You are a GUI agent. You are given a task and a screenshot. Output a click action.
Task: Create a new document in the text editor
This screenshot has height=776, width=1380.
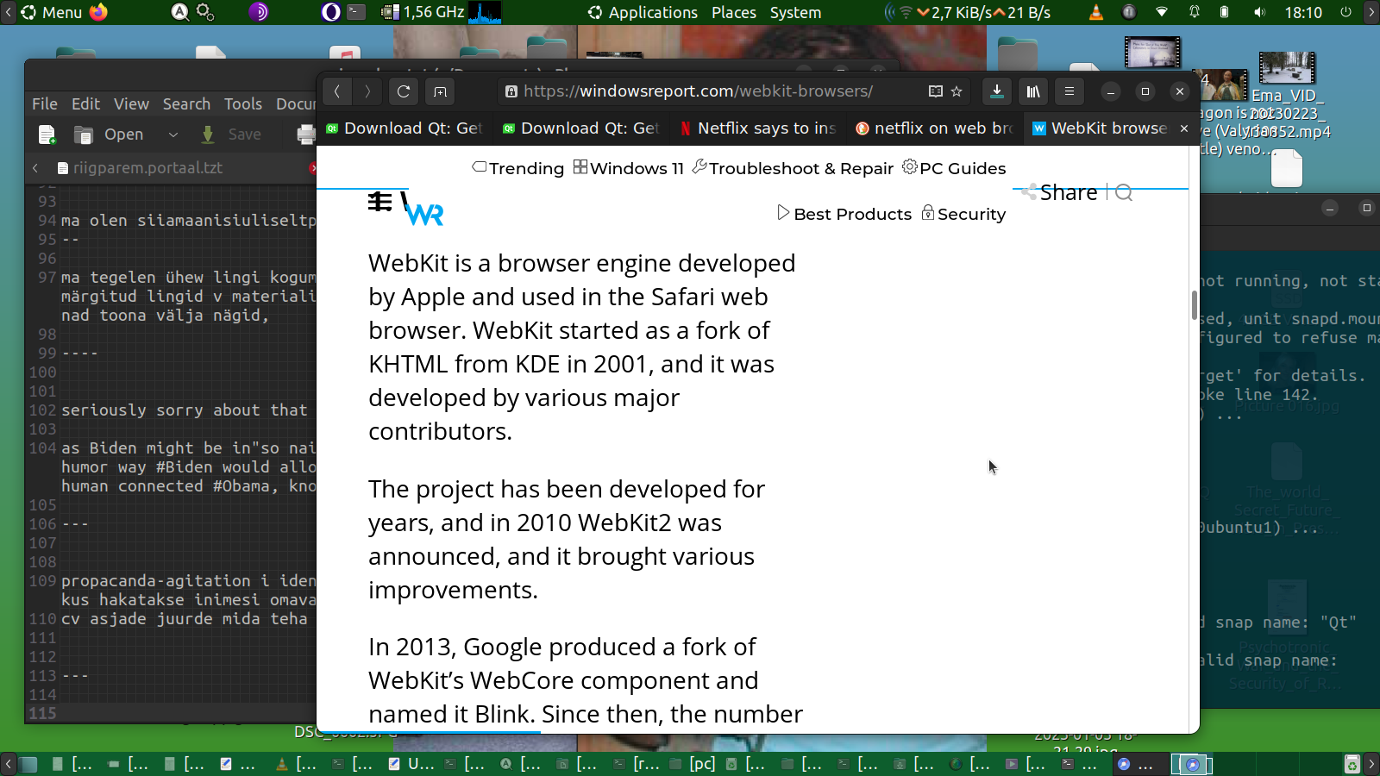point(47,135)
